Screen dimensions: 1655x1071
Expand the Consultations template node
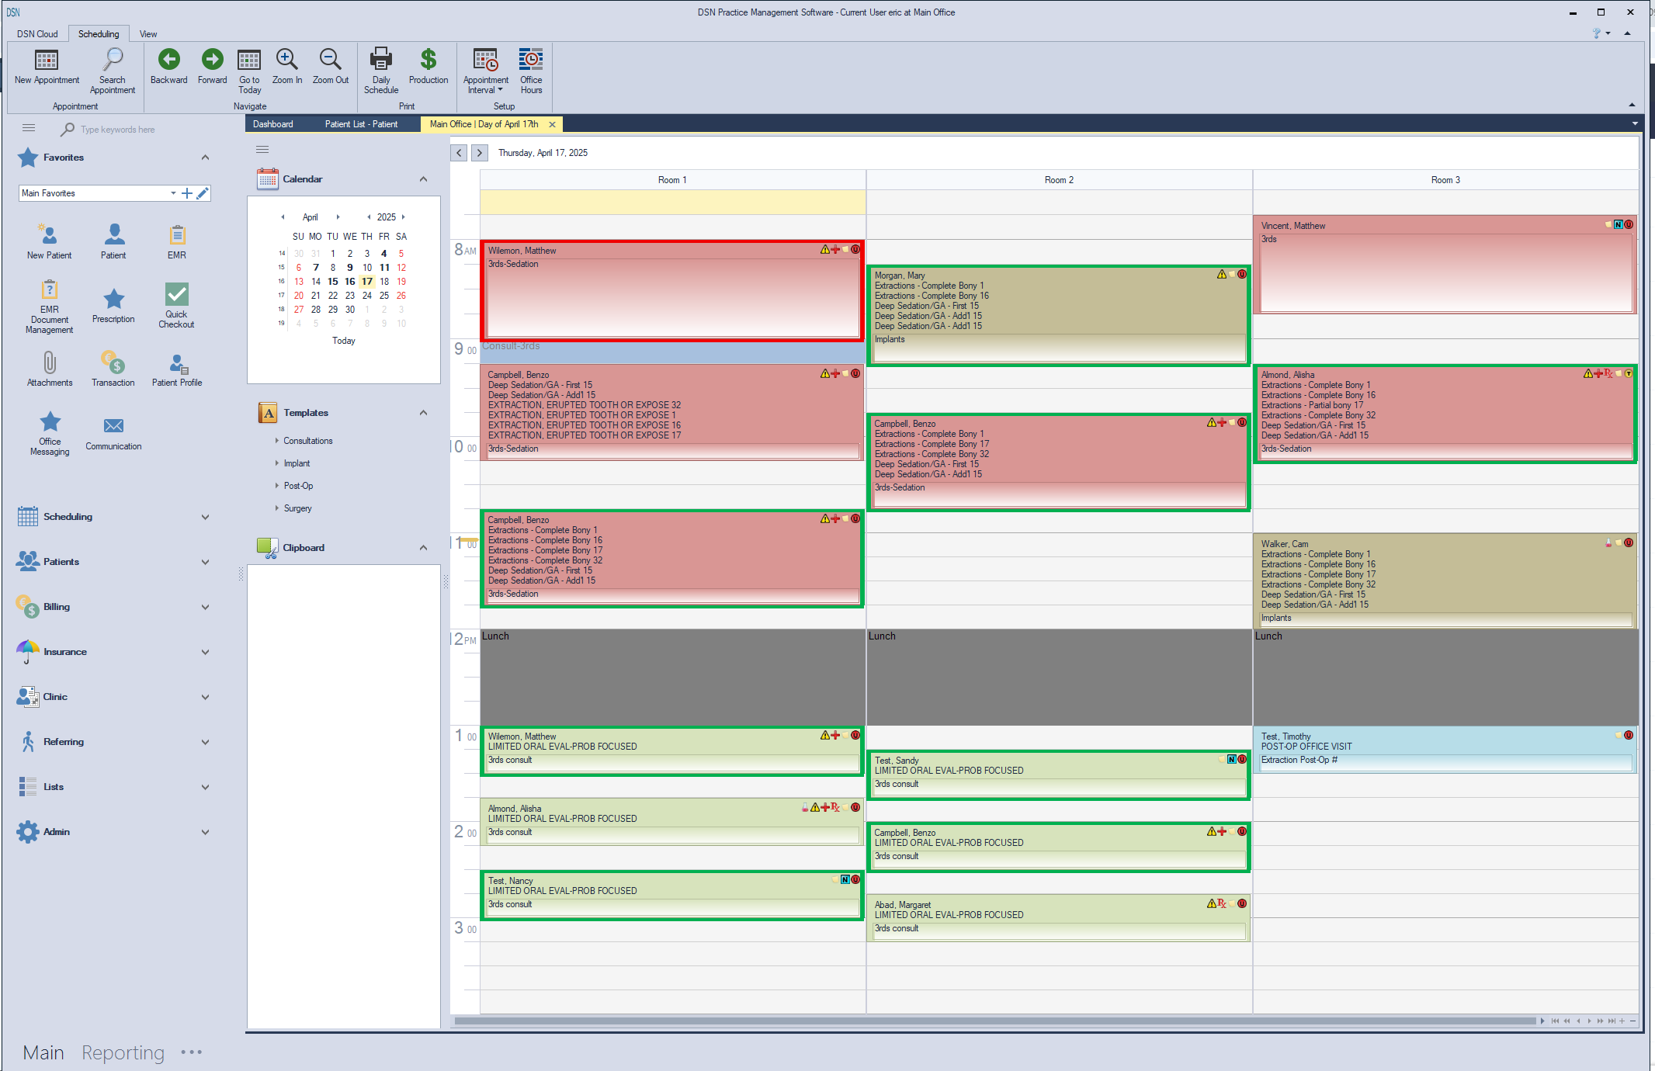277,441
